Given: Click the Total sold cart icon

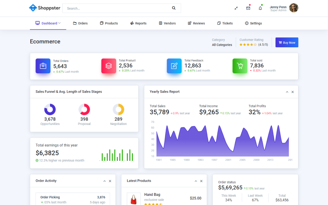Looking at the screenshot, I should click(x=240, y=66).
